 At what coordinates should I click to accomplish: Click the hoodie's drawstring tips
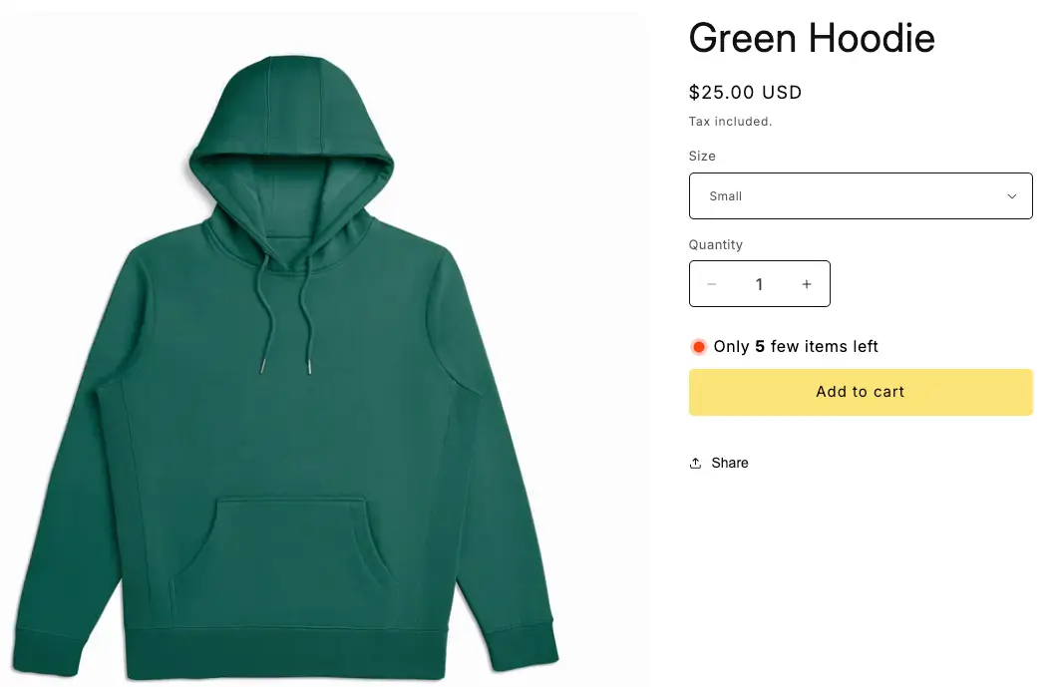click(286, 368)
